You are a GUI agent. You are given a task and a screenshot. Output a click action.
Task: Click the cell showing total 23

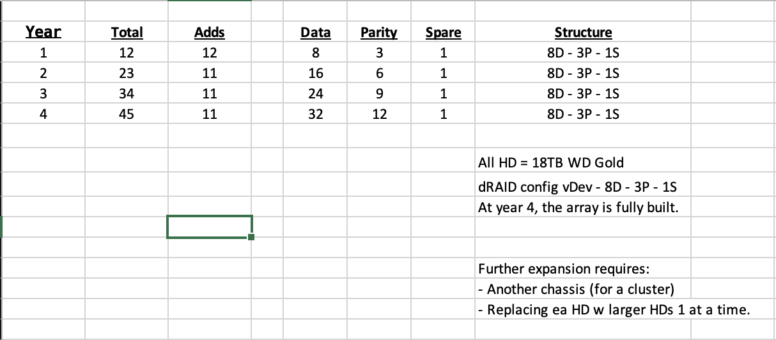coord(127,73)
